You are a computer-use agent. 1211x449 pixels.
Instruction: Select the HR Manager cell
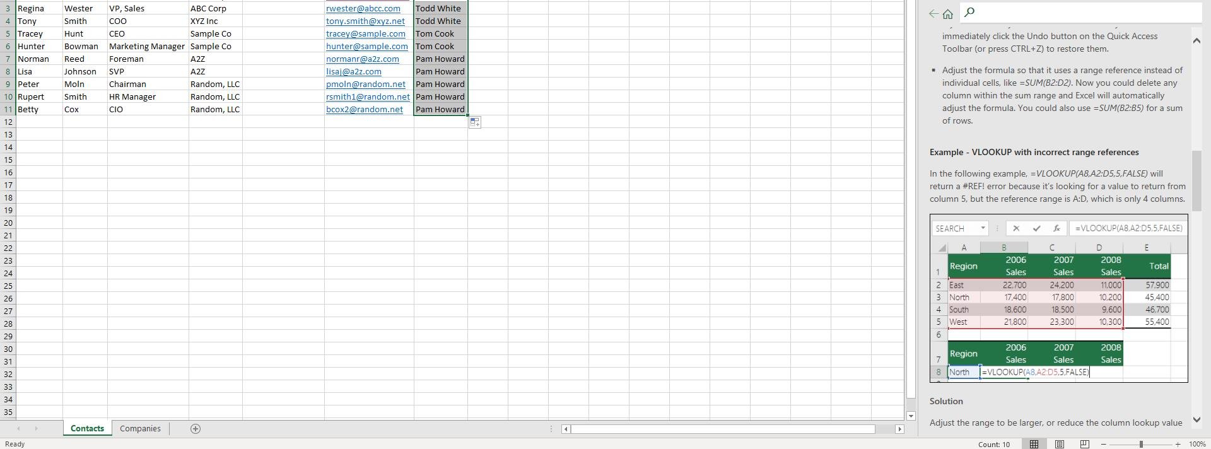coord(148,96)
